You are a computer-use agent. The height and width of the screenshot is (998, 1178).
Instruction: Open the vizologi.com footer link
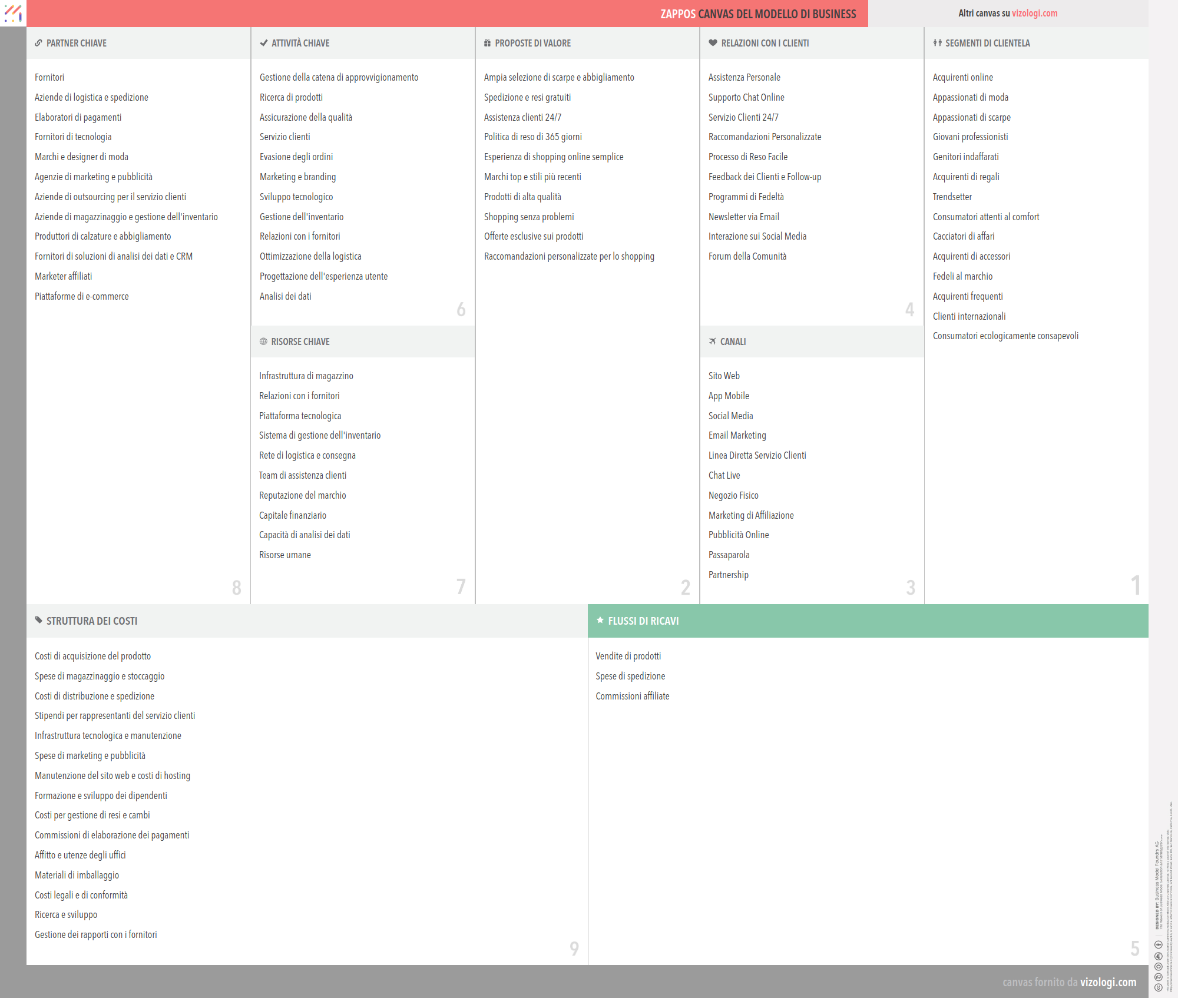[x=1108, y=982]
